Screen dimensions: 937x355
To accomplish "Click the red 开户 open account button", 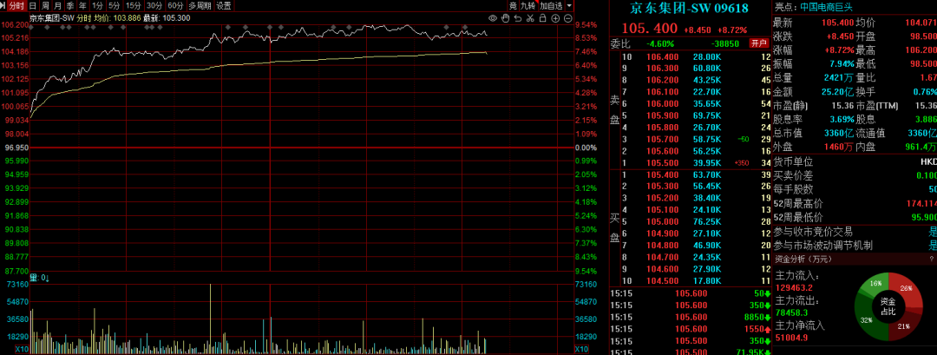I will [x=759, y=43].
